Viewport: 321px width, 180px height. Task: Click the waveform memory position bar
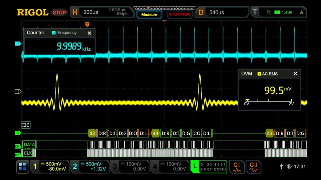164,8
